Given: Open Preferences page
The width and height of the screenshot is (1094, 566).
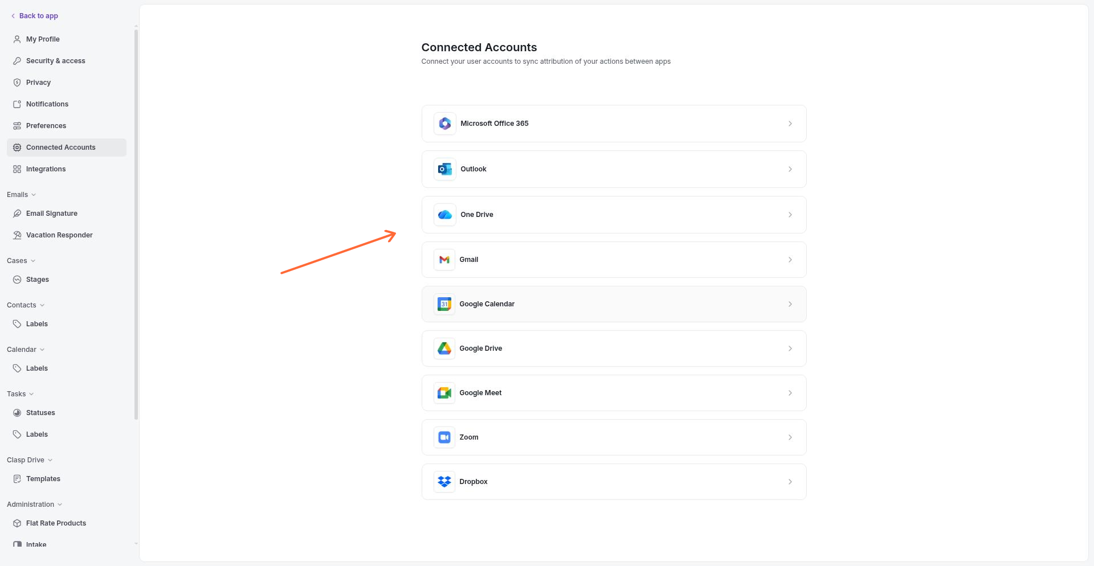Looking at the screenshot, I should [x=67, y=126].
